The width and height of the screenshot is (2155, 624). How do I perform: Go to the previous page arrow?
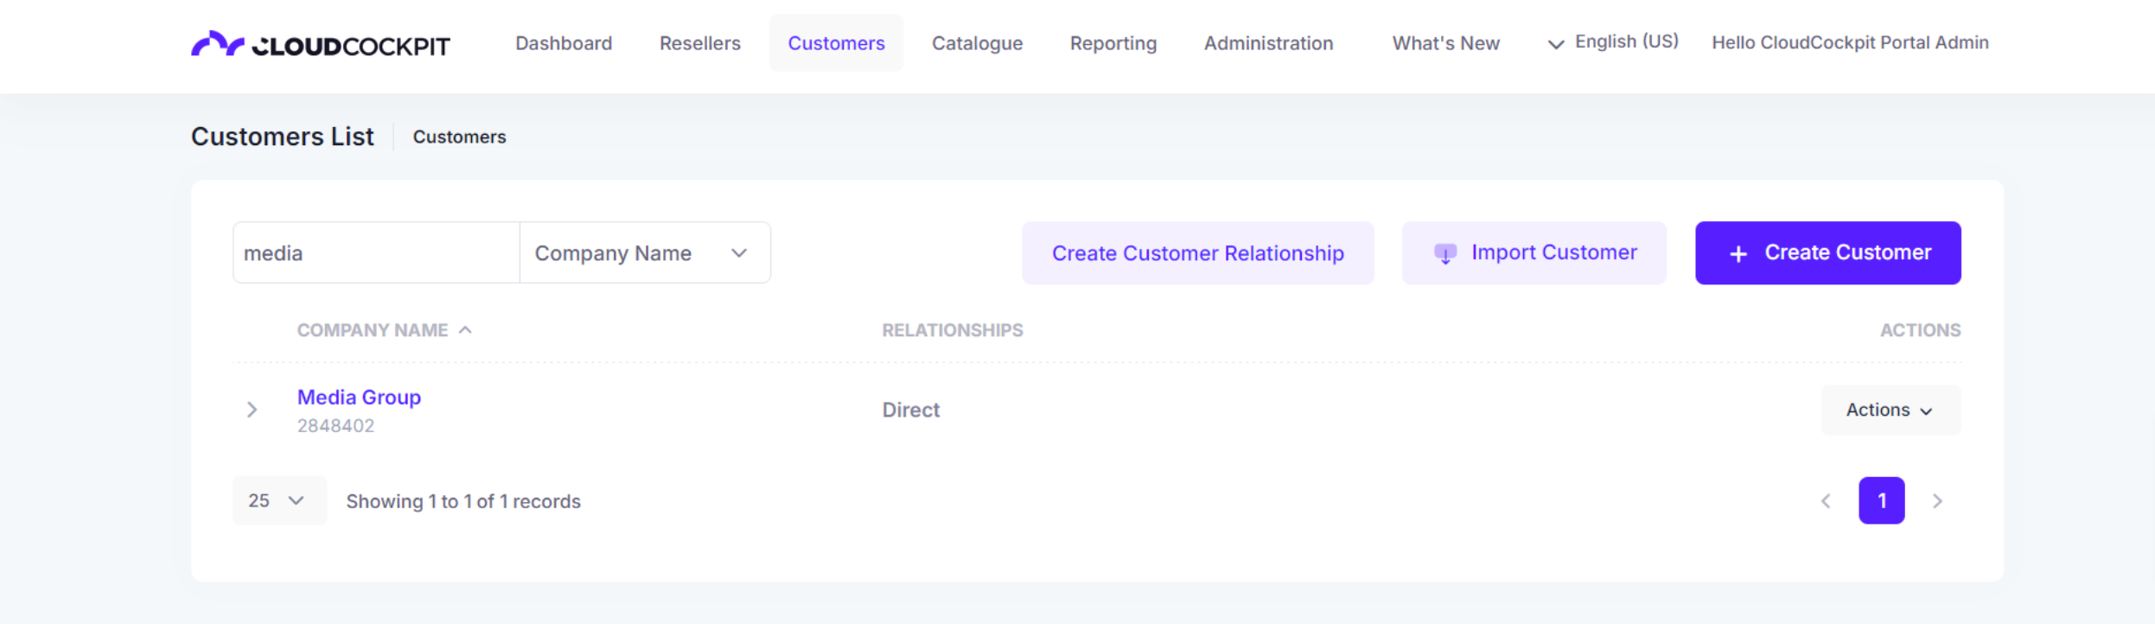pyautogui.click(x=1826, y=501)
